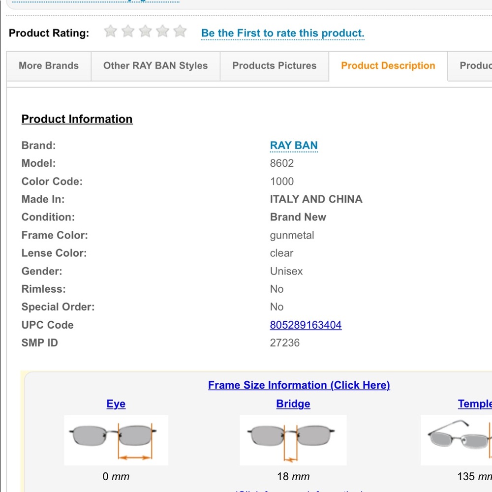
Task: Click the Rimless No value
Action: tap(277, 289)
